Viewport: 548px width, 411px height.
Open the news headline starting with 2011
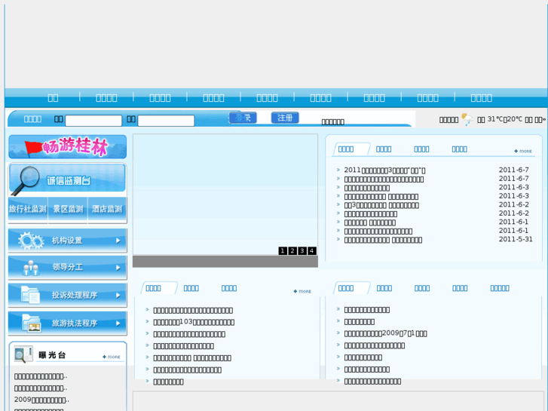point(384,170)
